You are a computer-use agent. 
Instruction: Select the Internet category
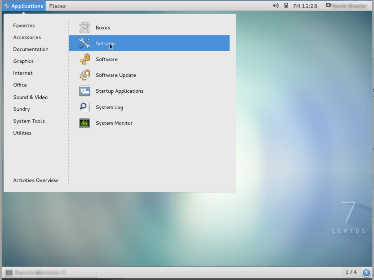[x=23, y=73]
